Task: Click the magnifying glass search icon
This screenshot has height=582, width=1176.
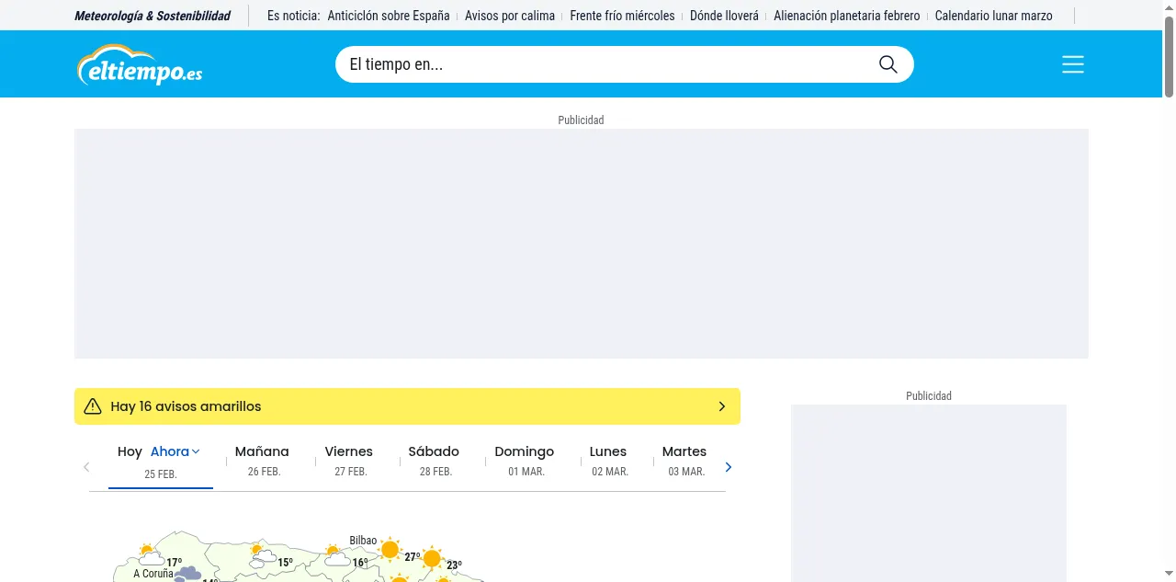Action: pos(888,64)
